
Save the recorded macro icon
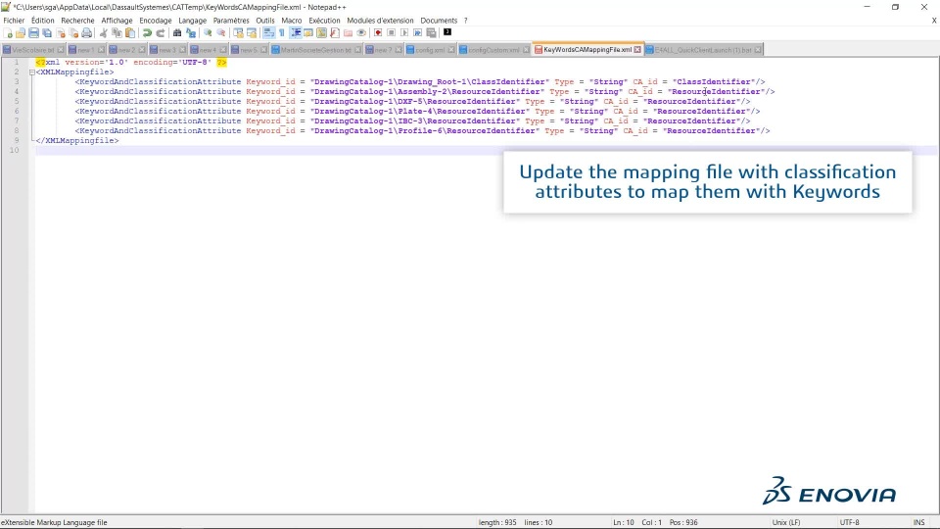pyautogui.click(x=431, y=33)
